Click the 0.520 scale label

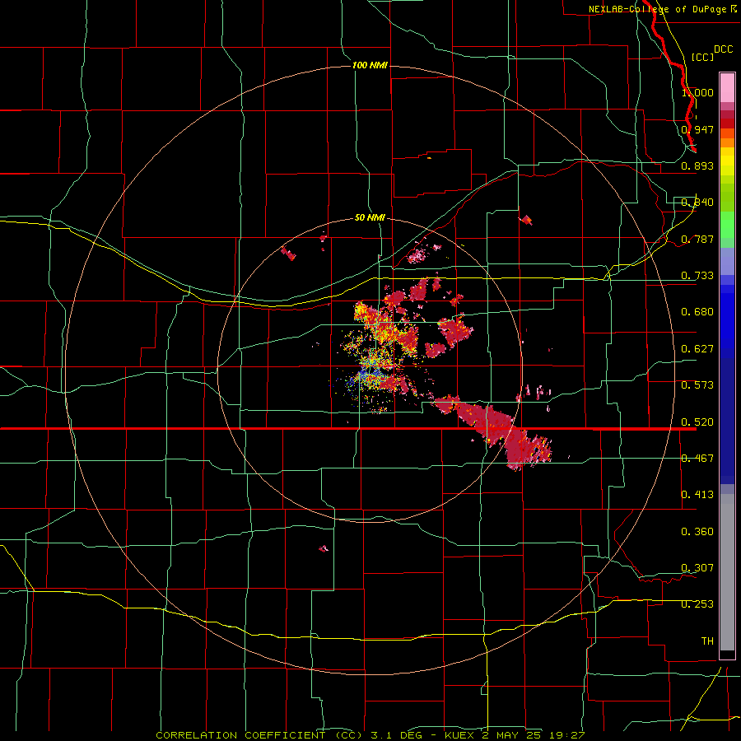coord(697,422)
